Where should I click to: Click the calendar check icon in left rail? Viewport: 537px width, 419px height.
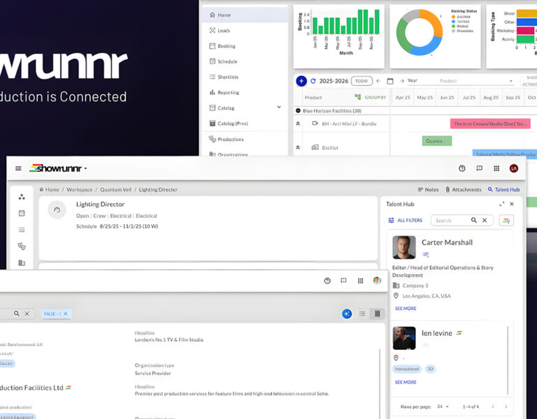tap(22, 214)
